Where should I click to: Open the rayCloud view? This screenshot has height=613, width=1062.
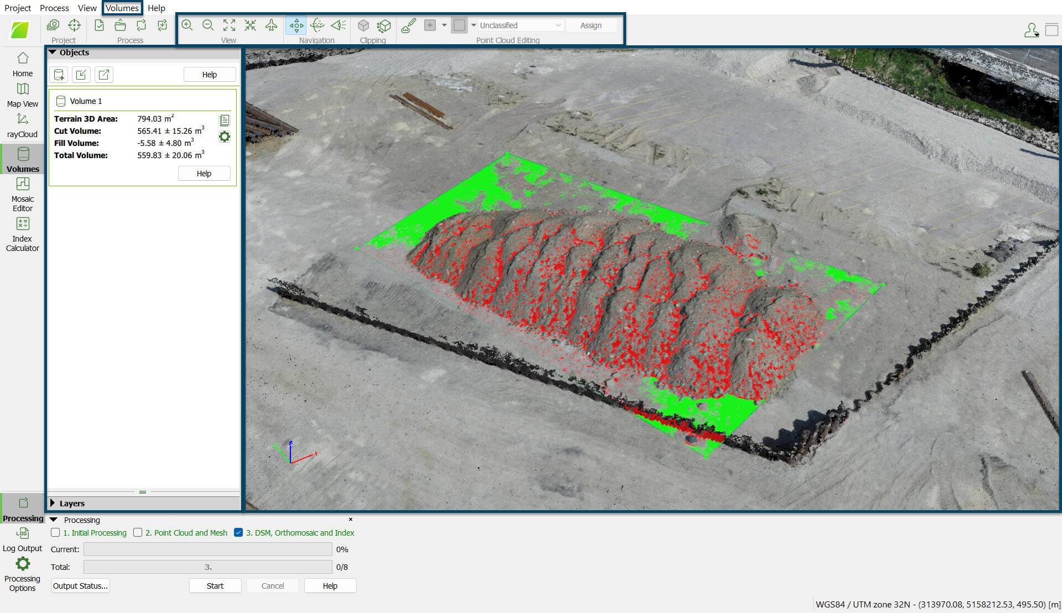pos(22,124)
